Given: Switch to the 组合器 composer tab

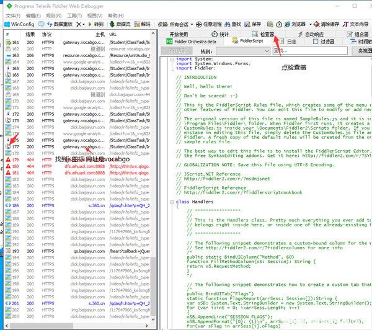Looking at the screenshot, I should [358, 34].
